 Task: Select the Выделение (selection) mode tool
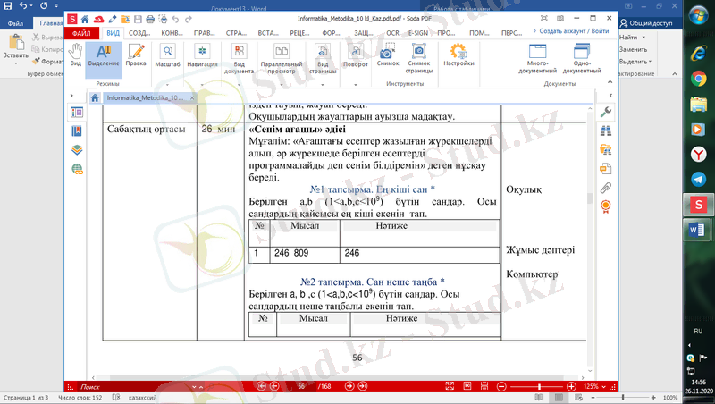click(x=103, y=56)
